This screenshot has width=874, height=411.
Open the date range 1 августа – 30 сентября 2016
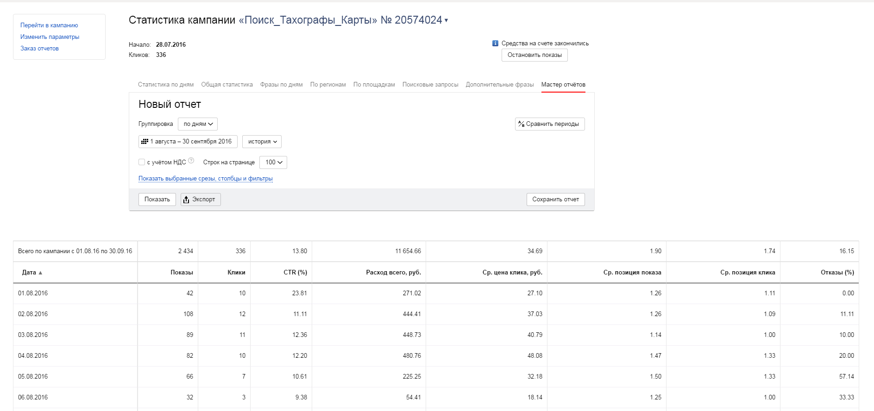(x=188, y=142)
